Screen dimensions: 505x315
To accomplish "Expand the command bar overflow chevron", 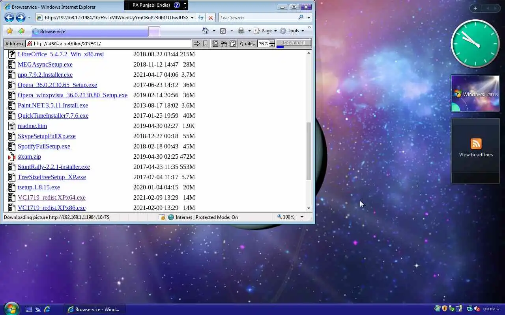I will [x=309, y=28].
